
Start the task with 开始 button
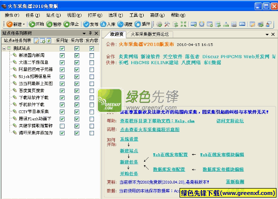[36, 24]
